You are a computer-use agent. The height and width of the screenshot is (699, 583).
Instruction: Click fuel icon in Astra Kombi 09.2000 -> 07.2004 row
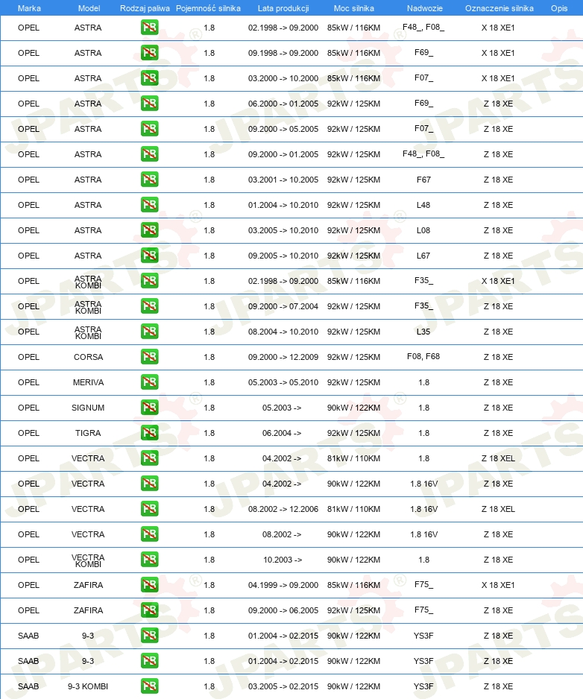[149, 306]
